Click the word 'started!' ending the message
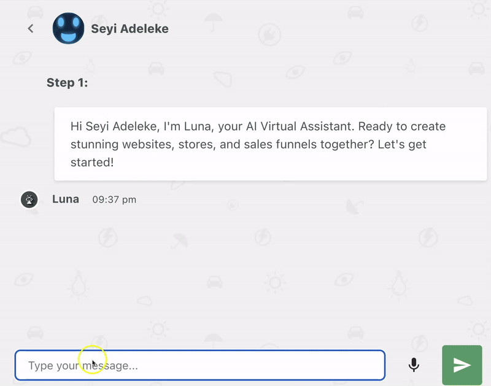Image resolution: width=491 pixels, height=386 pixels. 92,162
